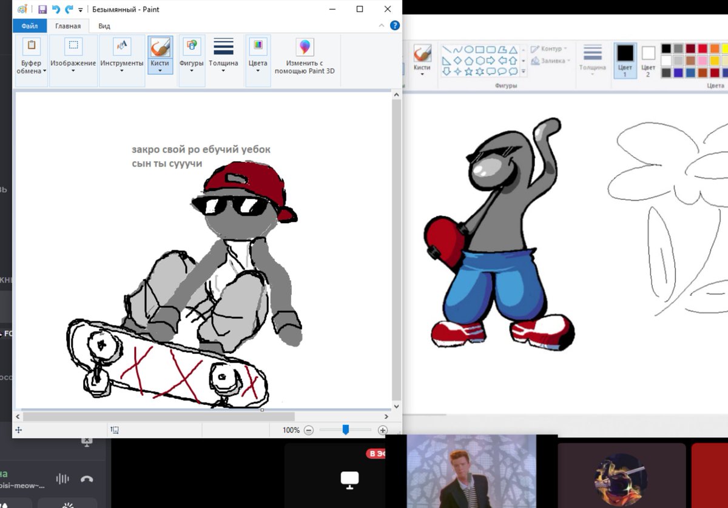Open the Заливка fill dropdown in background Paint
The width and height of the screenshot is (728, 508).
[x=549, y=61]
